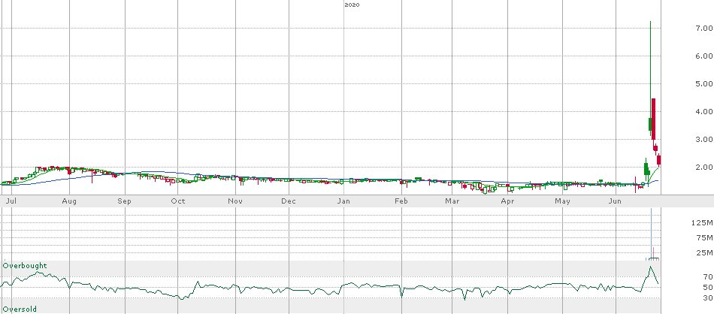Select the Mar month label

click(451, 201)
